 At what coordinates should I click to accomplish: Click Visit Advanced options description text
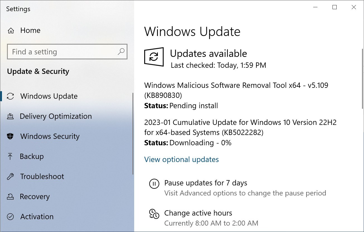coord(245,193)
